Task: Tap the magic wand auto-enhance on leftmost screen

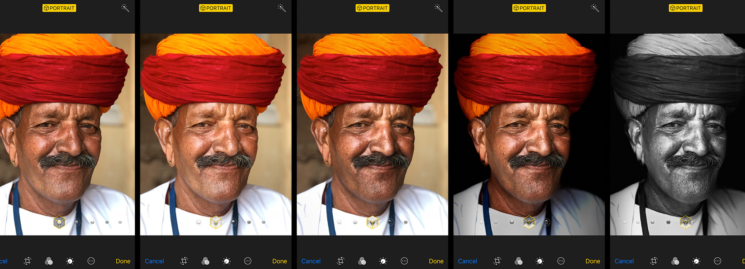Action: point(125,8)
